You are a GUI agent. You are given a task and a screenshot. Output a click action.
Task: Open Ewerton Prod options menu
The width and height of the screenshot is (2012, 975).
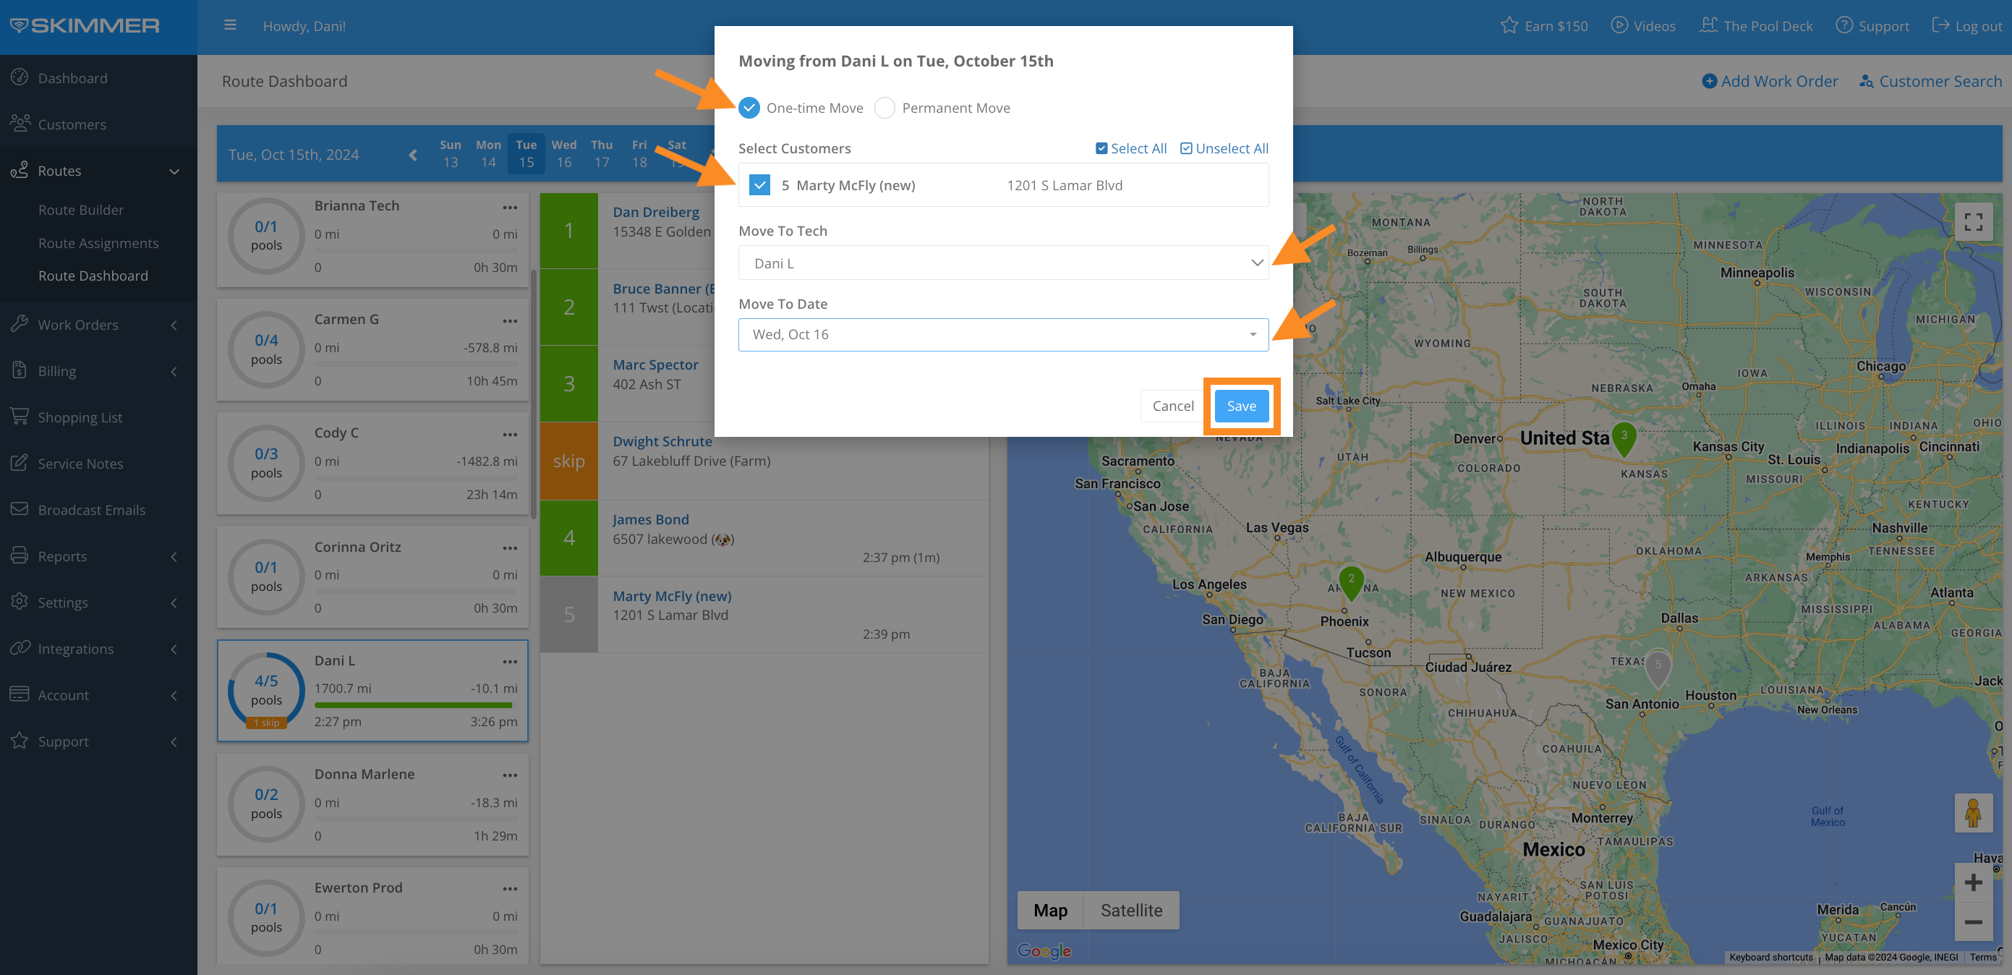click(x=510, y=889)
